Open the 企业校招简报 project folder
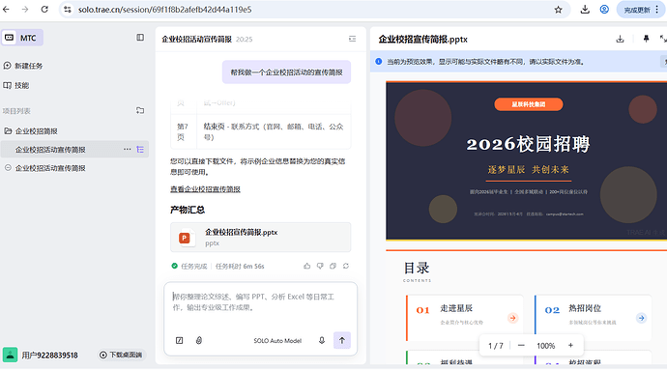Viewport: 667px width, 370px height. point(31,131)
